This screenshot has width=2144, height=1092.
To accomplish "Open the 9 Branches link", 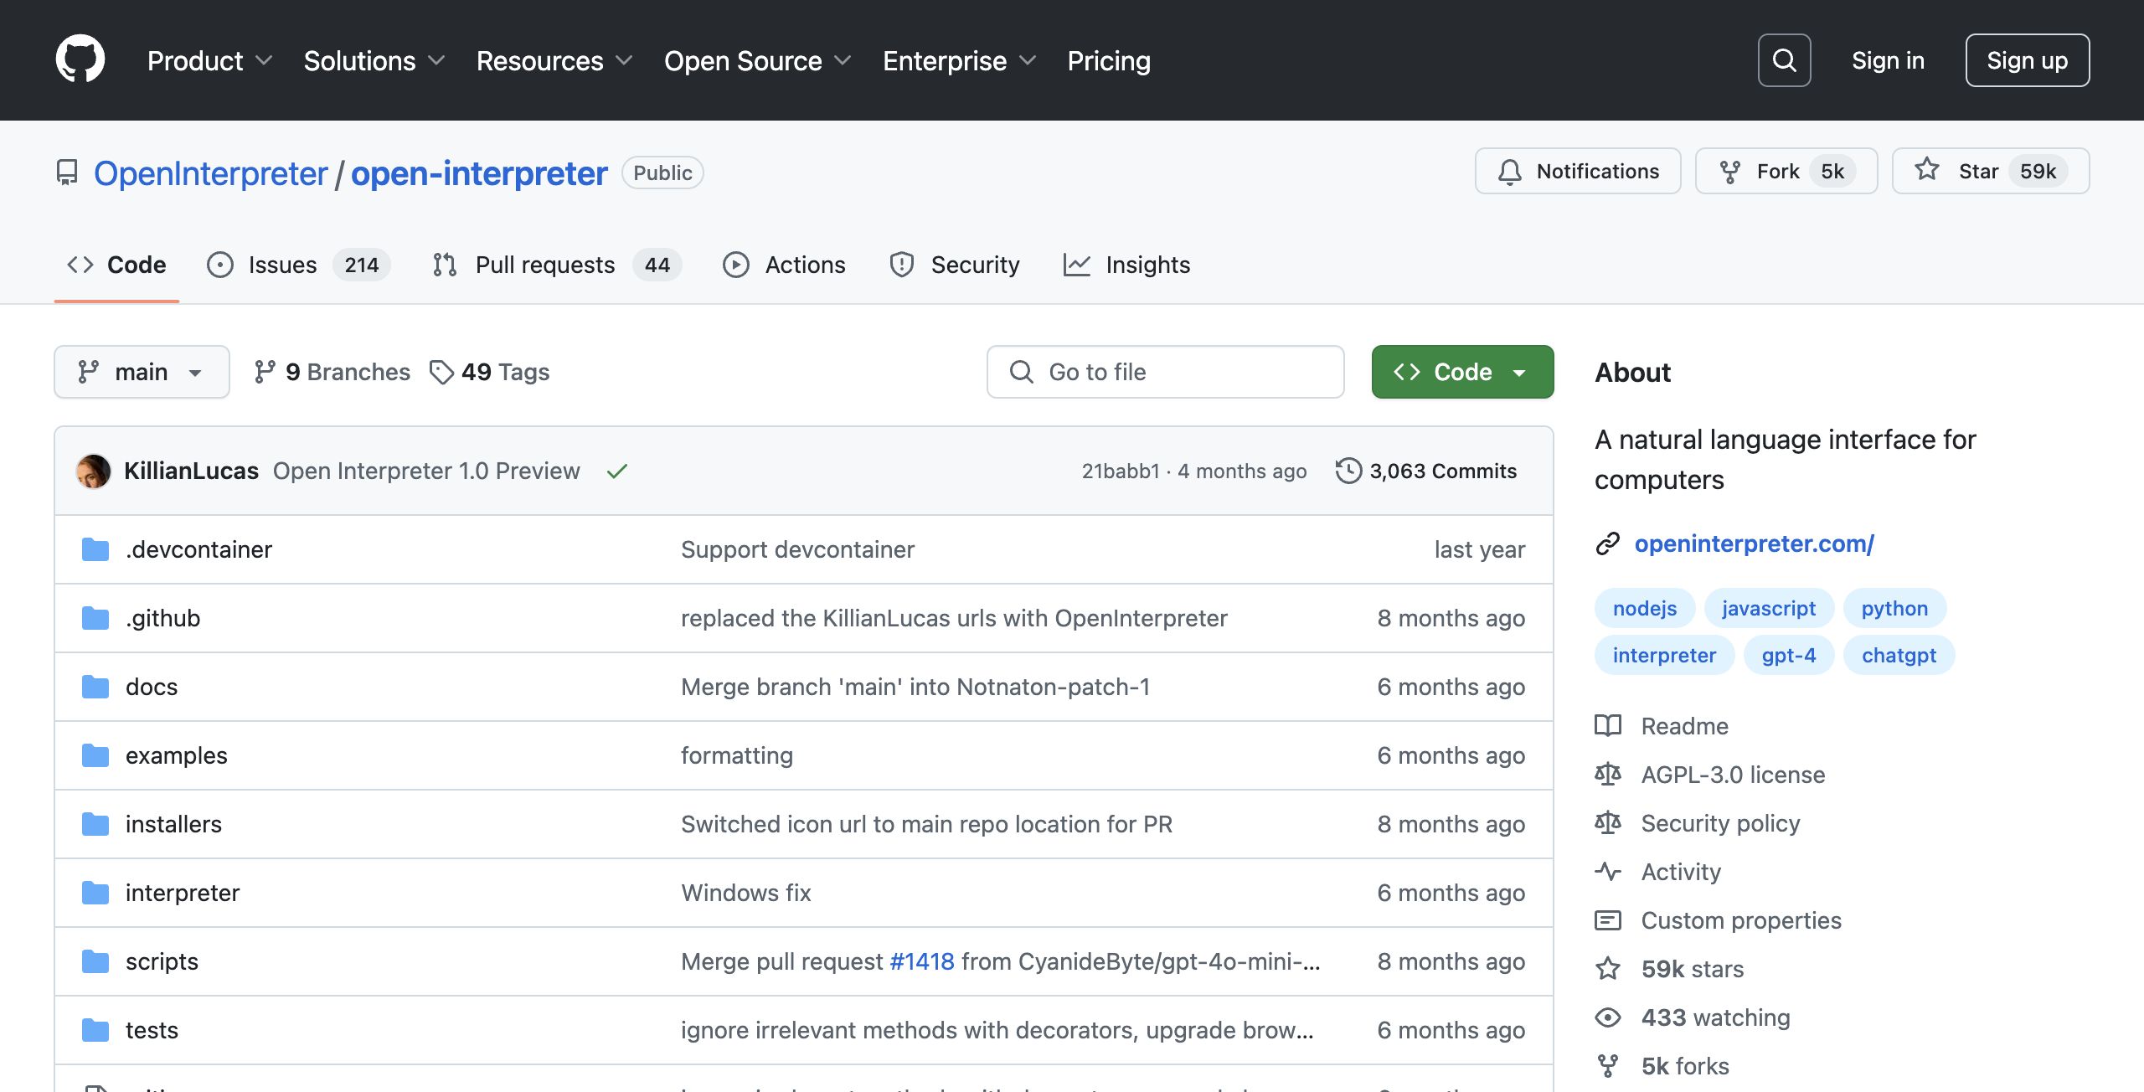I will (x=332, y=372).
